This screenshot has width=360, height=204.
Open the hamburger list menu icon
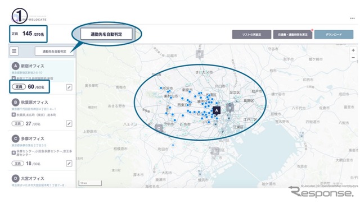point(14,51)
